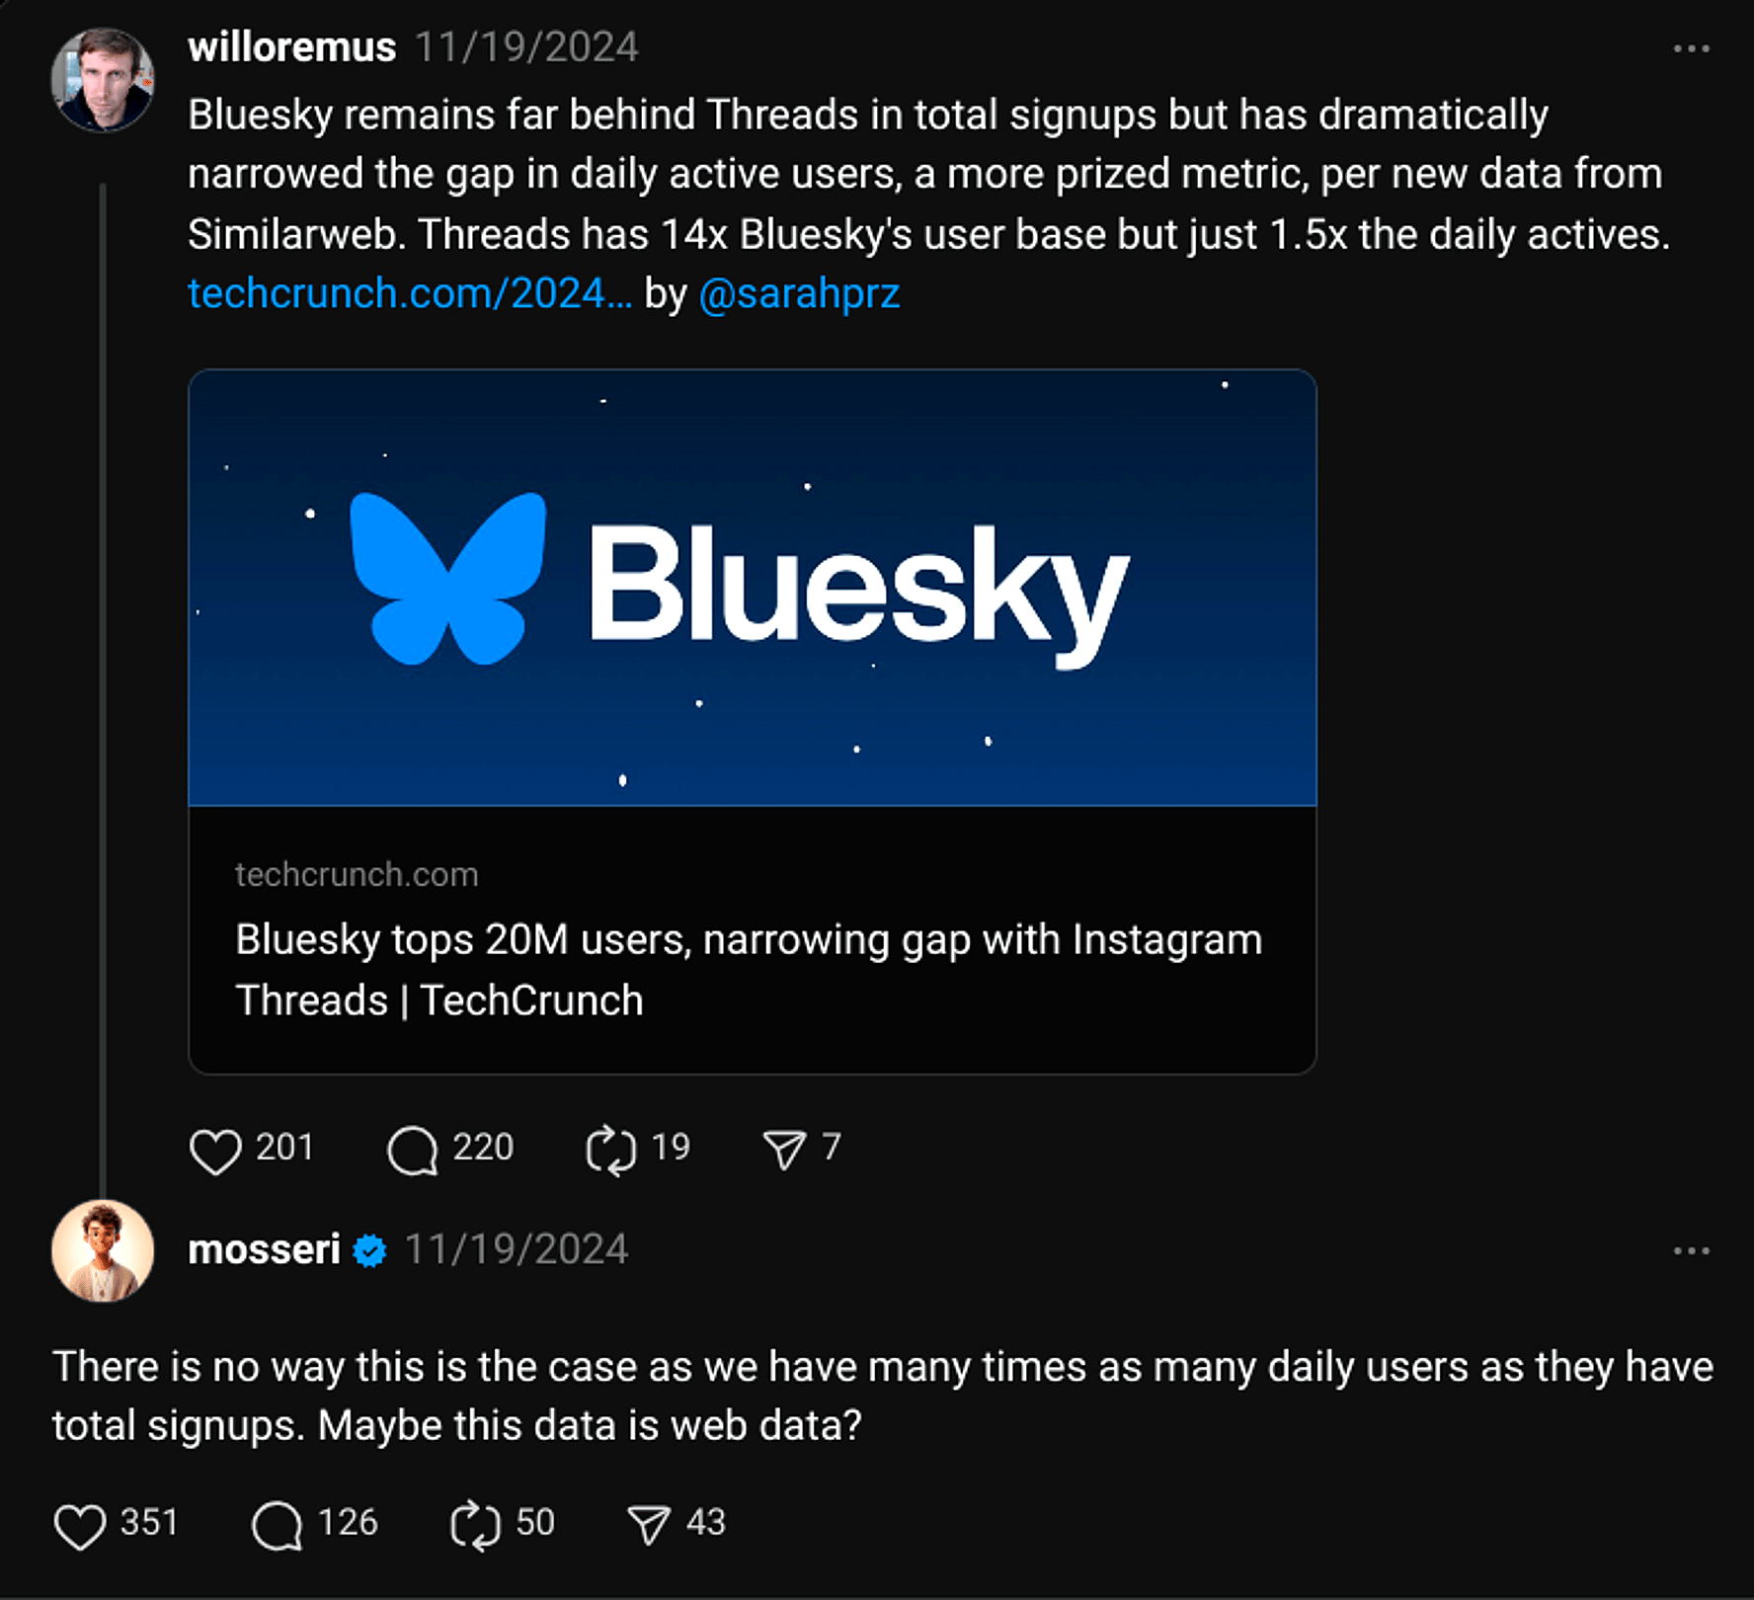Share mosseri's reply via send icon

[649, 1525]
